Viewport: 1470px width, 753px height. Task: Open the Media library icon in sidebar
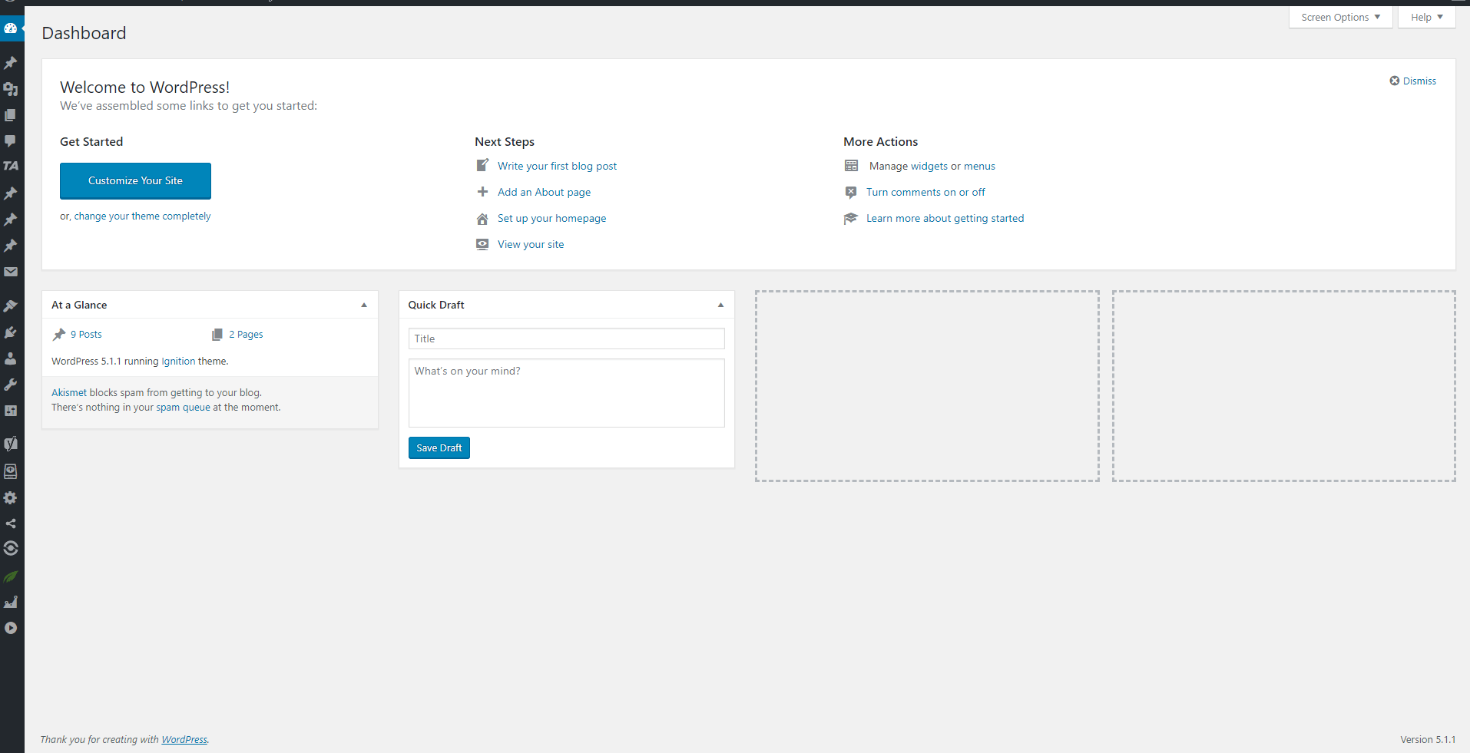coord(11,89)
